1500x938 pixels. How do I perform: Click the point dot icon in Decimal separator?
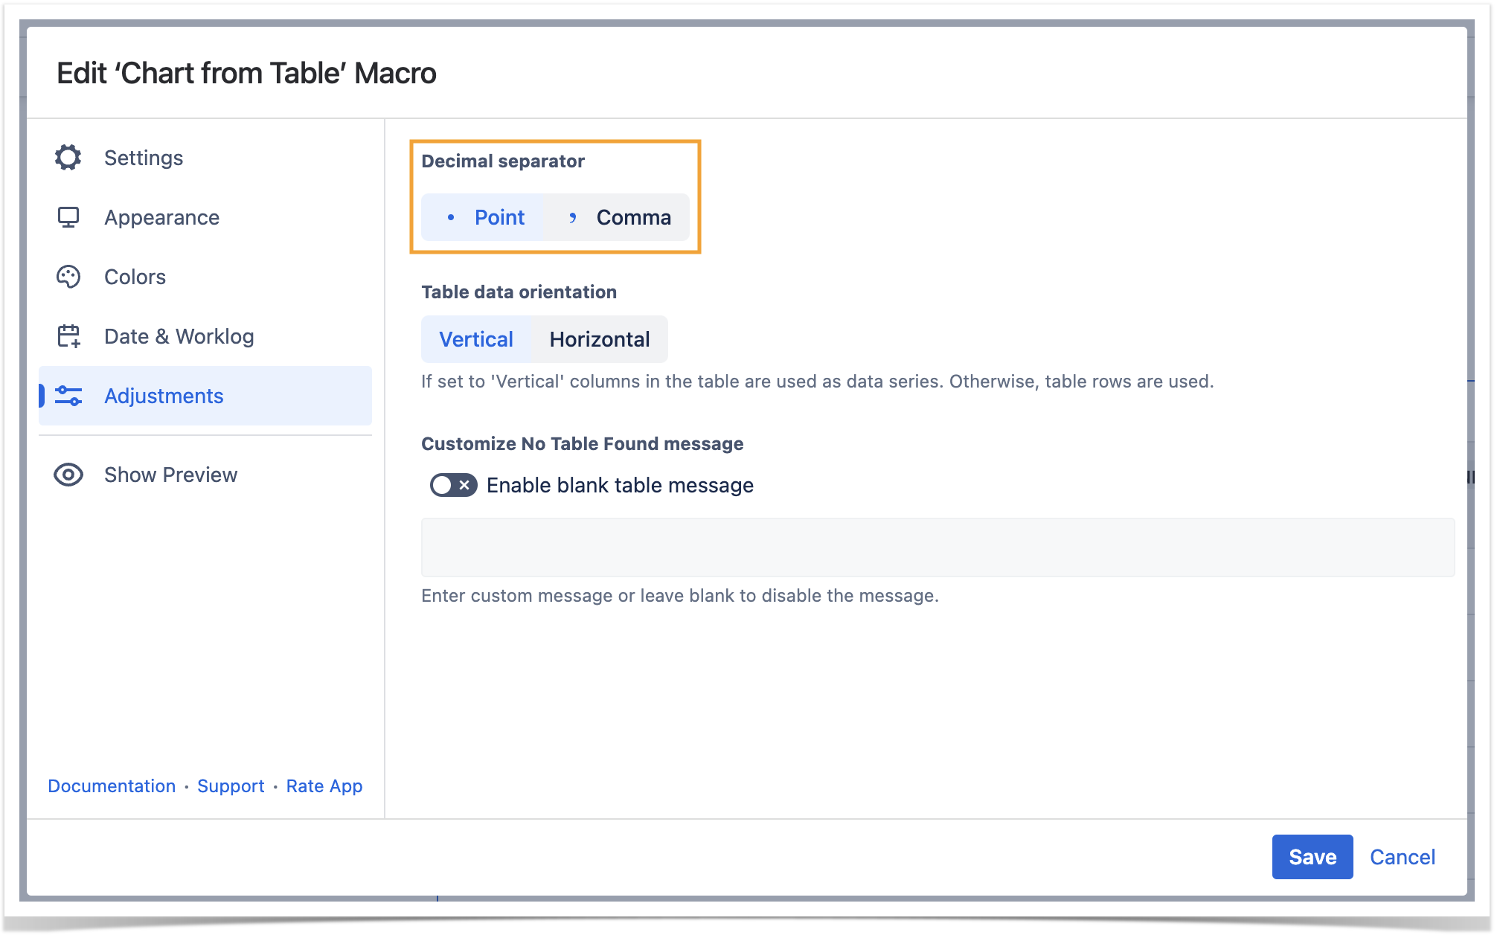pos(451,217)
